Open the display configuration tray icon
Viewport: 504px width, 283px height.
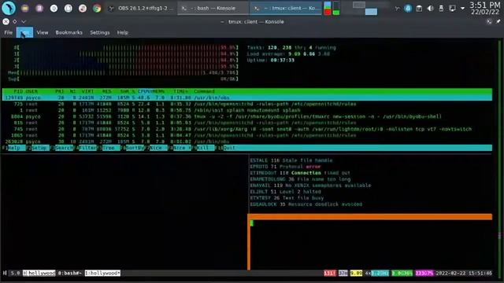pos(452,9)
